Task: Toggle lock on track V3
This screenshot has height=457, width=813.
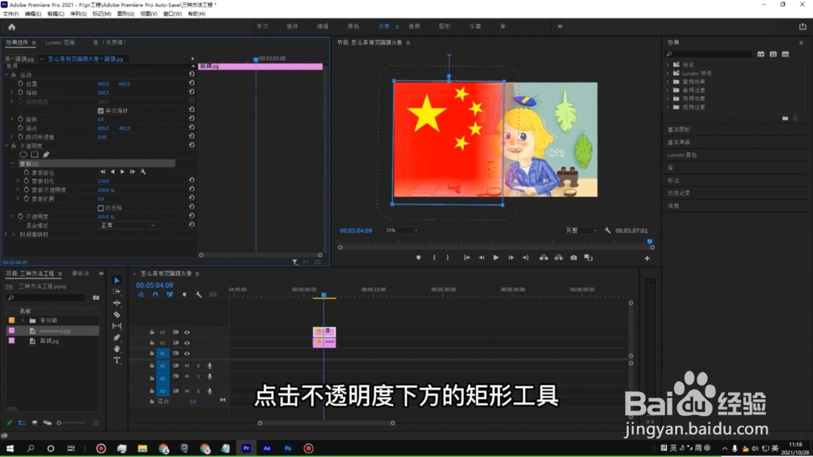Action: (151, 332)
